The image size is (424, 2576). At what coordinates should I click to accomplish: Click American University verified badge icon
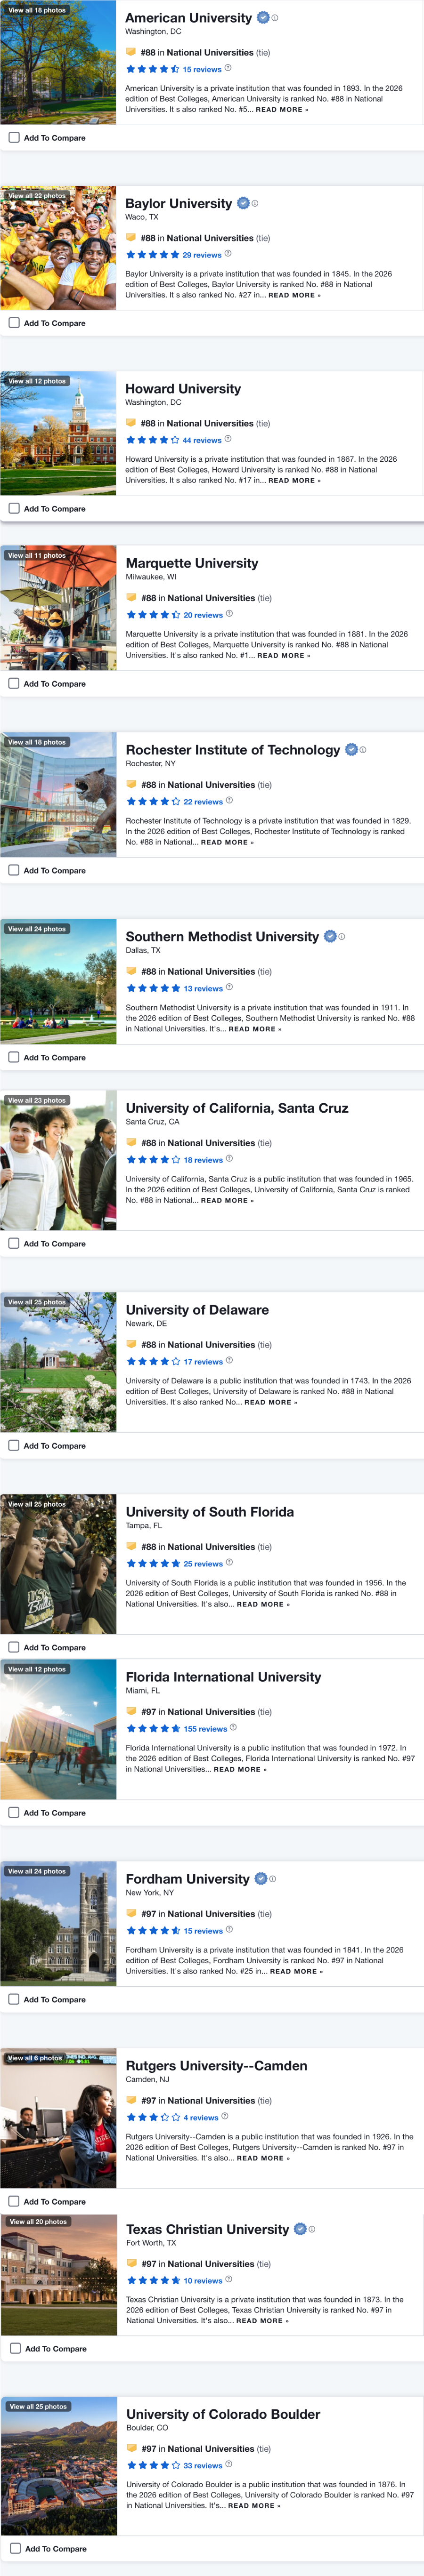(263, 18)
